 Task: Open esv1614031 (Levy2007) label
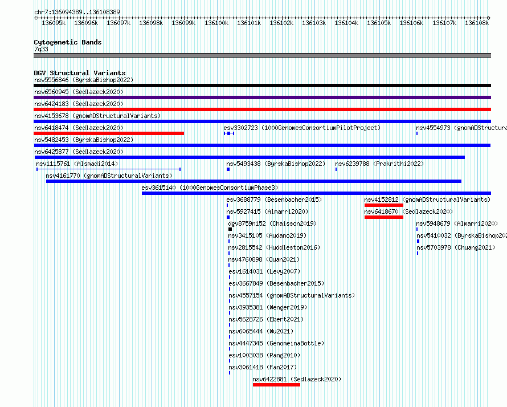264,271
